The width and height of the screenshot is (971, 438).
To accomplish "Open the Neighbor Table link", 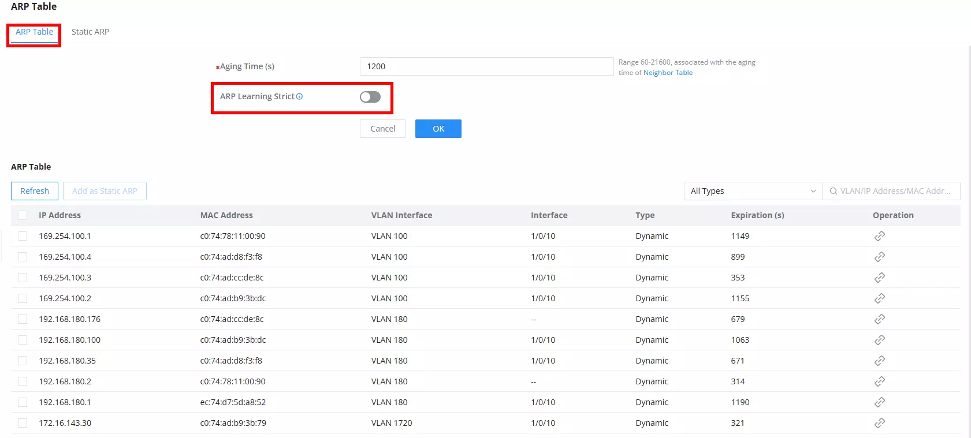I will point(668,73).
